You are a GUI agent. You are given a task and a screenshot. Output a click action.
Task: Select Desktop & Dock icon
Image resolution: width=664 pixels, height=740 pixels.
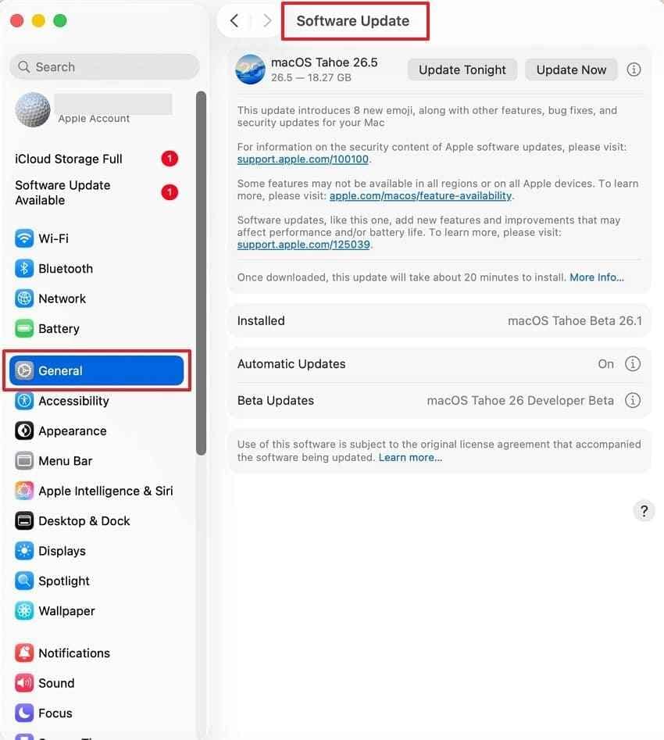coord(24,520)
